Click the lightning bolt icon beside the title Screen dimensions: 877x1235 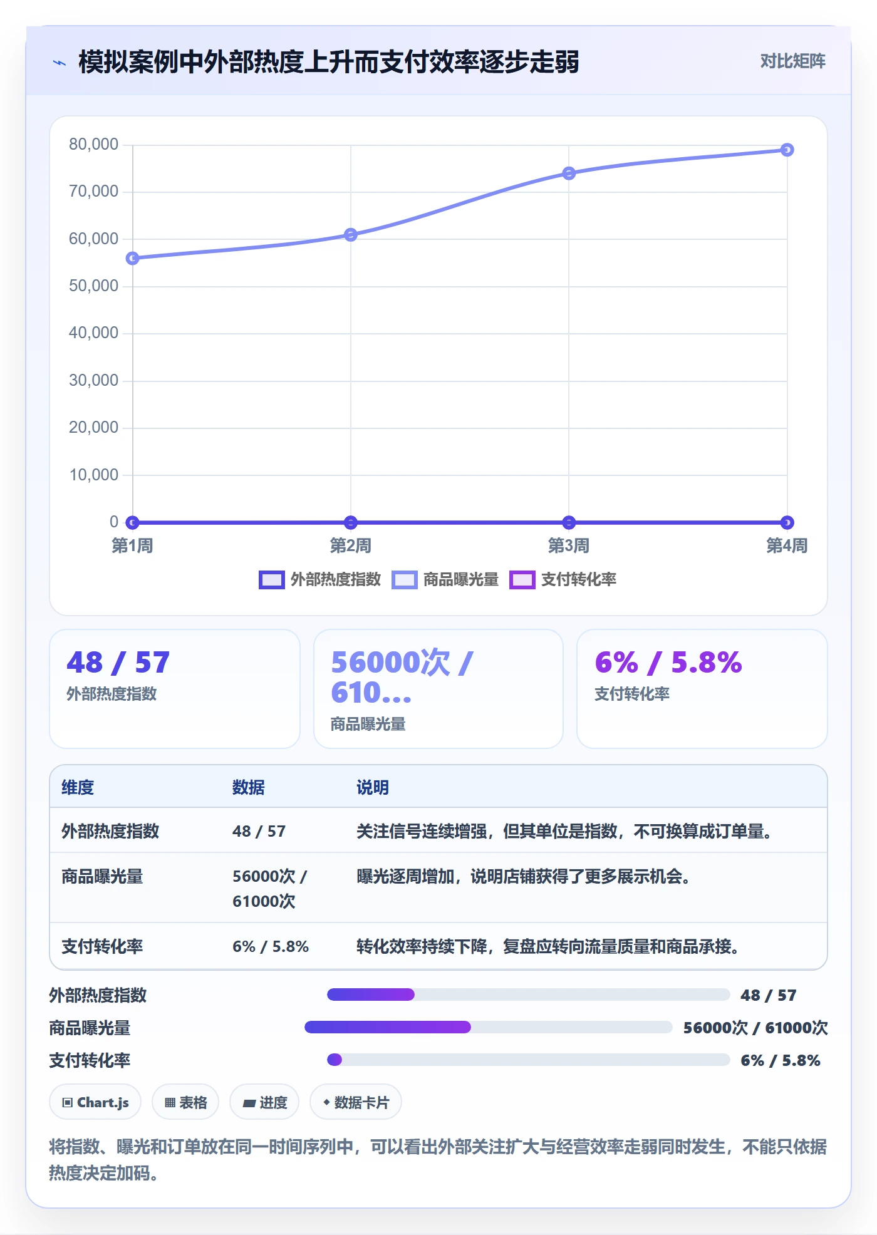[60, 63]
